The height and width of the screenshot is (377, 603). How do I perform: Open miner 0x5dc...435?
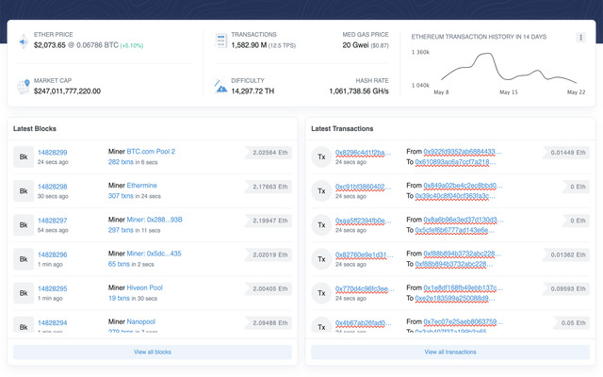click(154, 254)
